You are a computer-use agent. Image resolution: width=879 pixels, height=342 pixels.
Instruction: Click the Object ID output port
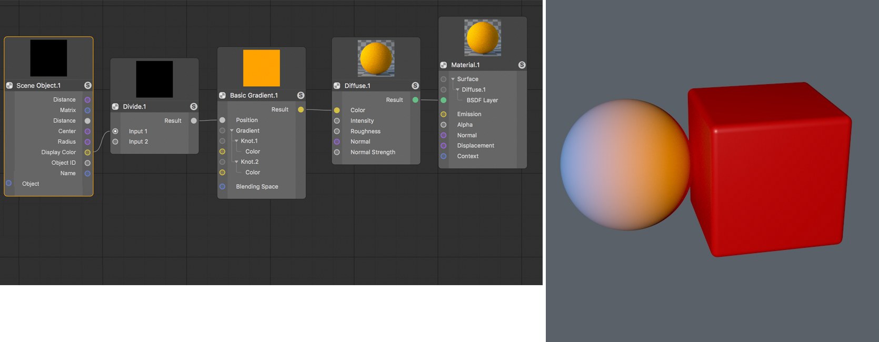tap(87, 163)
